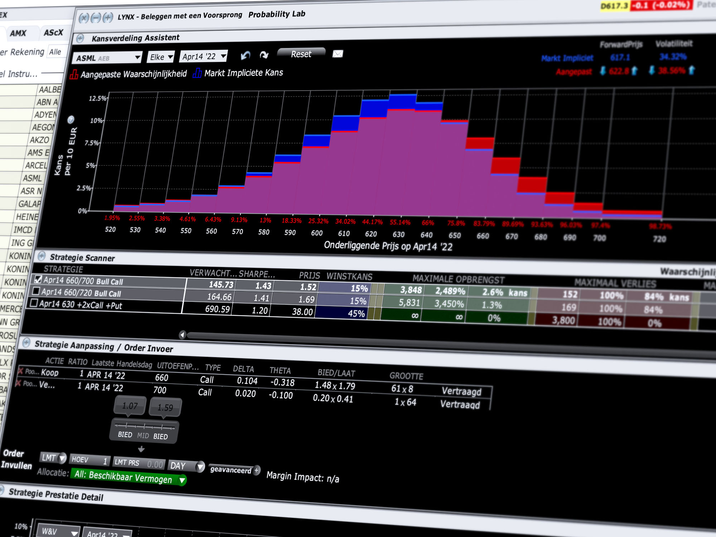Viewport: 716px width, 537px height.
Task: Click the 670 price histogram bar
Action: [504, 188]
